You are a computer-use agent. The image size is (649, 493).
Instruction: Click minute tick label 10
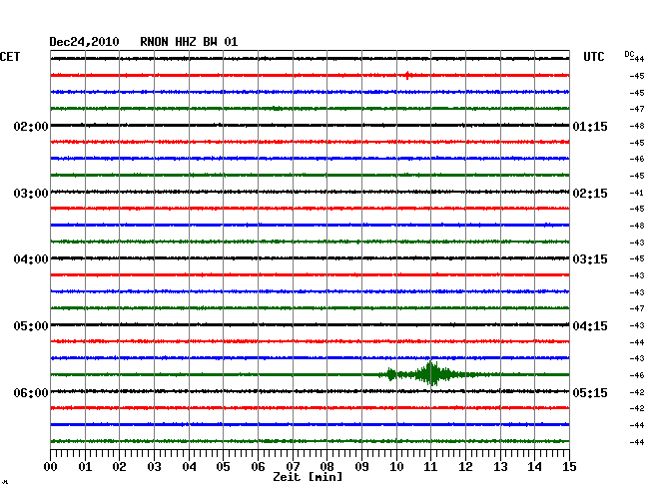pos(396,466)
